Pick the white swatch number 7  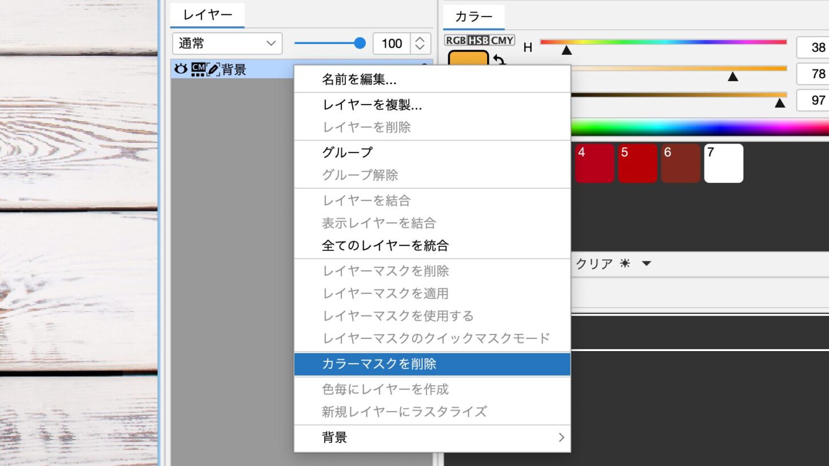point(723,163)
